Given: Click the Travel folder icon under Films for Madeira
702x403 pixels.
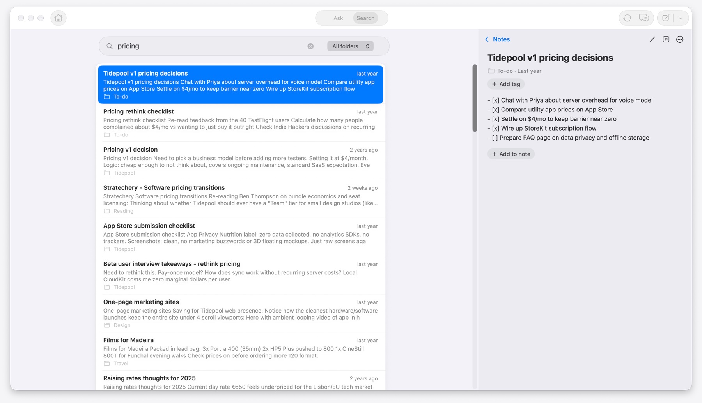Looking at the screenshot, I should [x=106, y=363].
